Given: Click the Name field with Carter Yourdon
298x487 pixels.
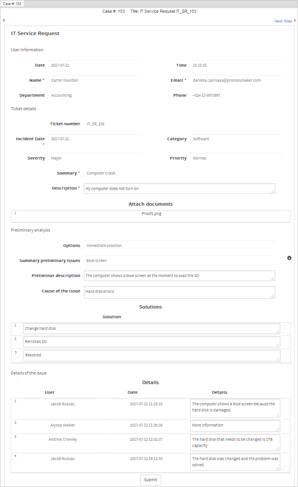Looking at the screenshot, I should [95, 81].
